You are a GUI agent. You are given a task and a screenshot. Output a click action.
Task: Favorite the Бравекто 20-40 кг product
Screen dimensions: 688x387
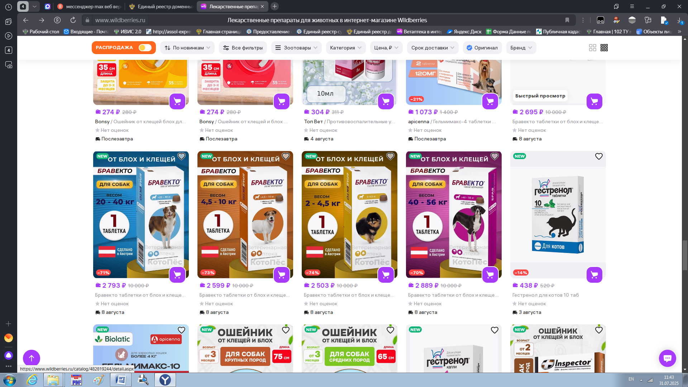(181, 157)
